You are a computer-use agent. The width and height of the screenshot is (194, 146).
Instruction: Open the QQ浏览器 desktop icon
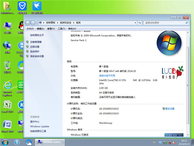[x=20, y=67]
